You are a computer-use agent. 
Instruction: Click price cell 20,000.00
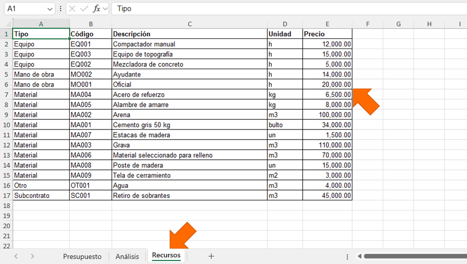coord(327,85)
